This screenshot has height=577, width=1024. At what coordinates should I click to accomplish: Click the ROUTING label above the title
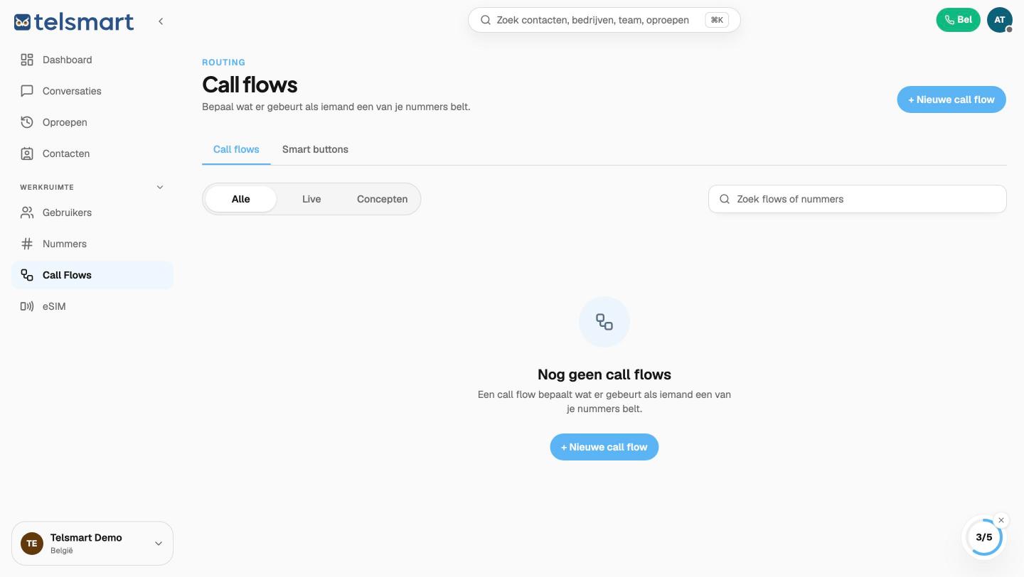223,63
